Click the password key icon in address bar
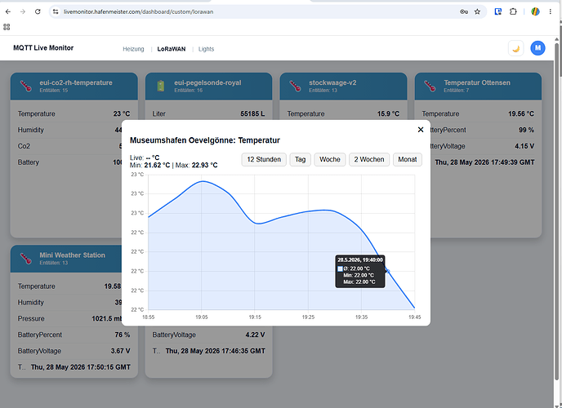The height and width of the screenshot is (408, 562). [x=464, y=11]
